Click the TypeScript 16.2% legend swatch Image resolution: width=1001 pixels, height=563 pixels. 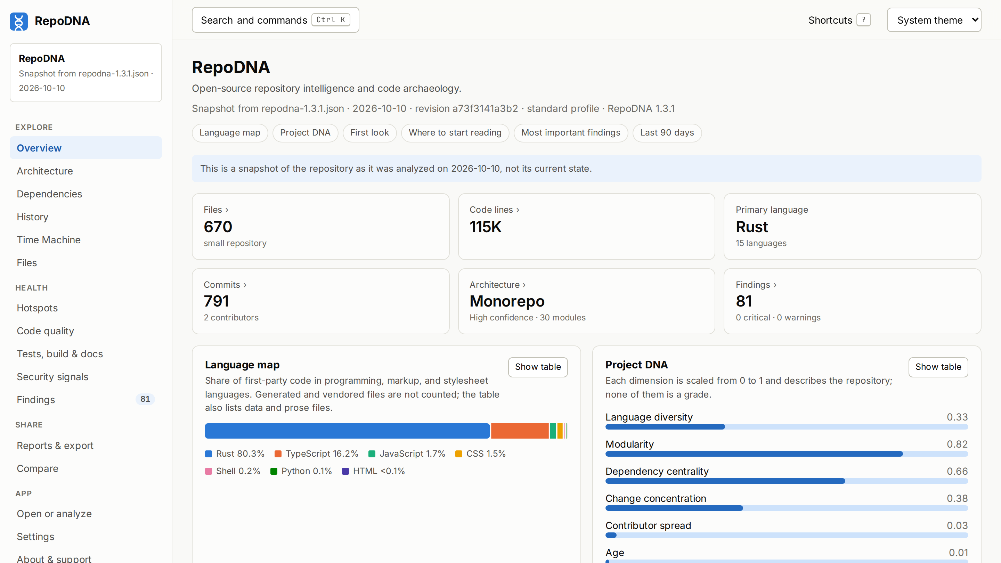coord(278,454)
